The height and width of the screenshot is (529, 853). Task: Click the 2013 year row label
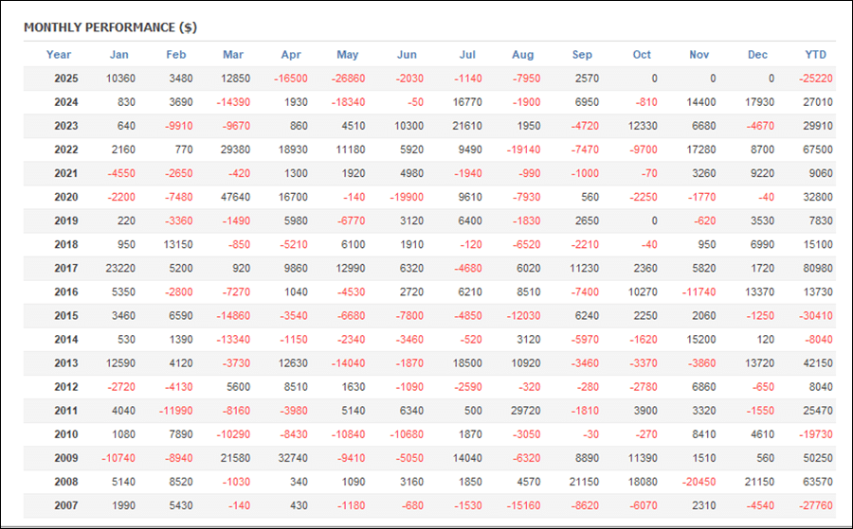coord(66,363)
